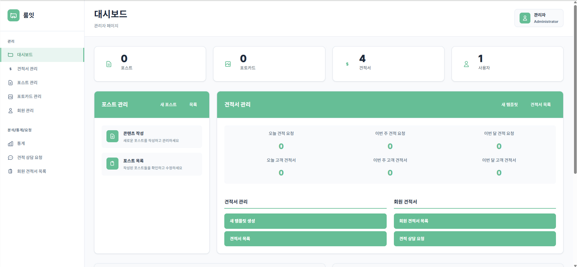The height and width of the screenshot is (267, 577).
Task: Click the green 포스트 목록 clipboard icon
Action: click(x=112, y=164)
